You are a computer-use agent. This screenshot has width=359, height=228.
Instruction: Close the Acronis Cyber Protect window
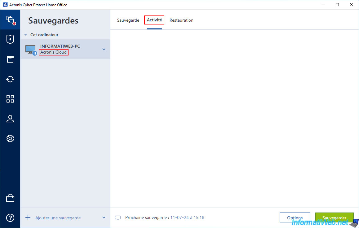tap(352, 5)
